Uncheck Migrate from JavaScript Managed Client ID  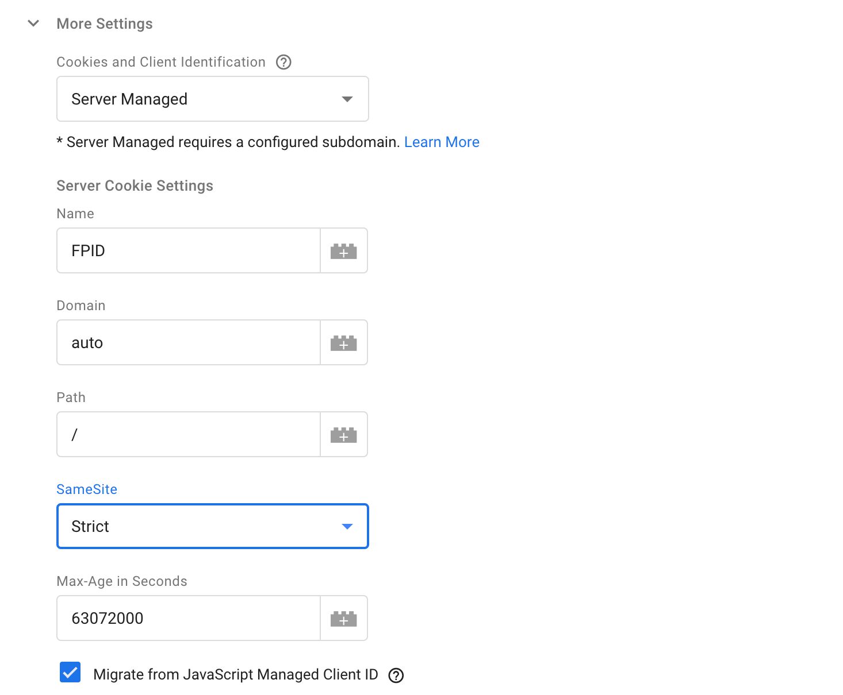click(70, 672)
